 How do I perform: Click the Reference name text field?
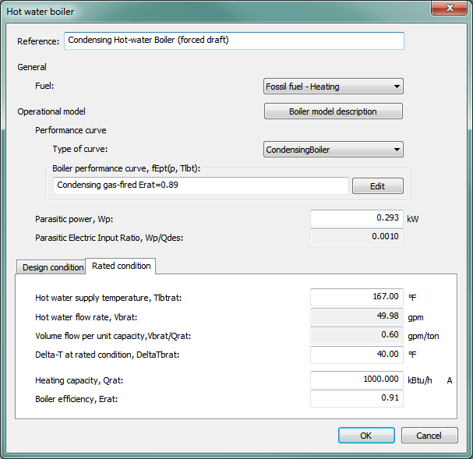(x=234, y=41)
